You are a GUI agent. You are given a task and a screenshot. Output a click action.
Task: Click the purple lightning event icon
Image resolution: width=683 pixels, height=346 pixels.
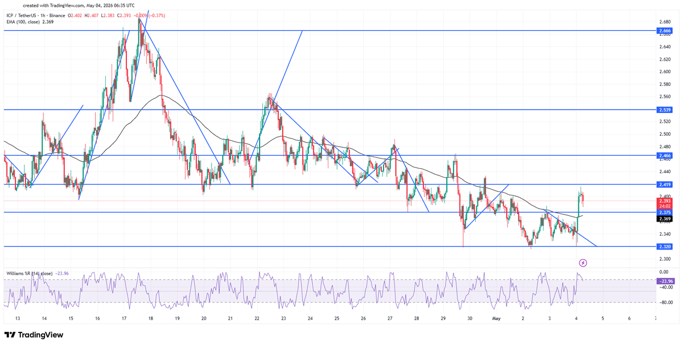point(583,262)
